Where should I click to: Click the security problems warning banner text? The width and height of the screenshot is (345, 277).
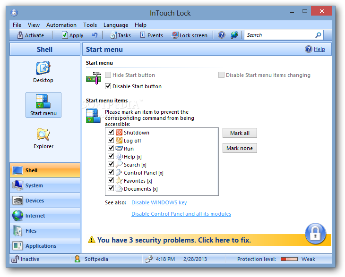click(x=174, y=240)
